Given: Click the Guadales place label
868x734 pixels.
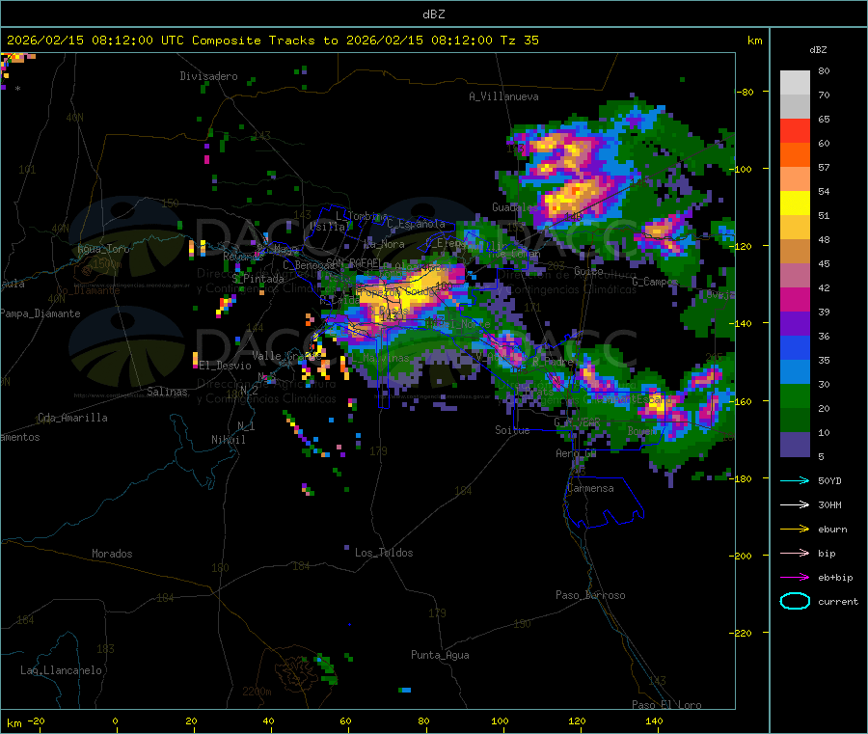Looking at the screenshot, I should point(515,207).
